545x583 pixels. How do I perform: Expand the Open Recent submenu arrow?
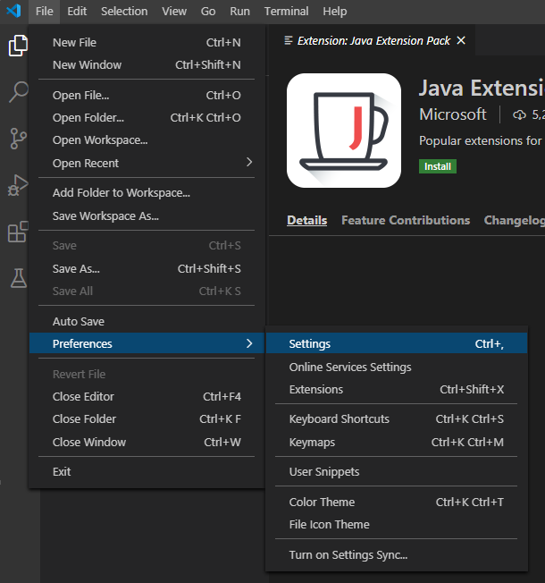(x=249, y=162)
